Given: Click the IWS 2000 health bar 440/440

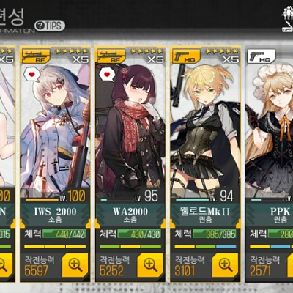Looking at the screenshot, I should tap(64, 234).
